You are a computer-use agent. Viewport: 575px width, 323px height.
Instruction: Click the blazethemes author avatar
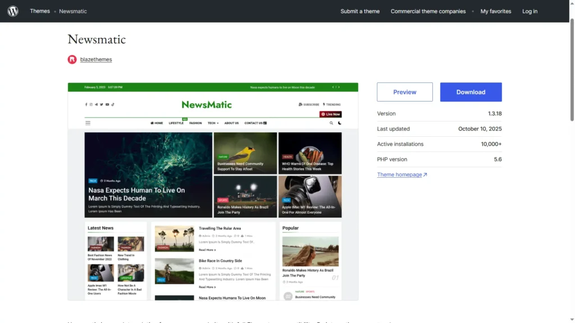(72, 59)
